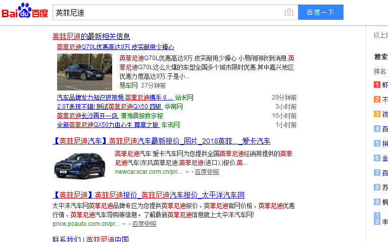The image size is (388, 242).
Task: Click the 车讯网 source label
Action: pyautogui.click(x=170, y=125)
